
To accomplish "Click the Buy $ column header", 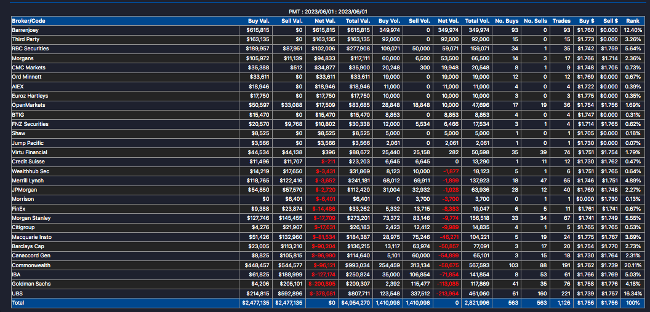I will tap(587, 21).
